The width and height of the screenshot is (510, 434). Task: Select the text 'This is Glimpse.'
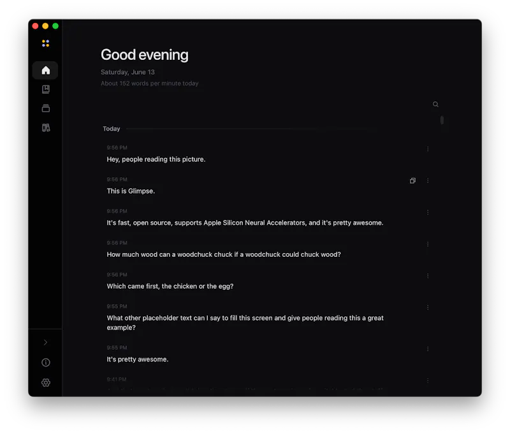pos(131,191)
